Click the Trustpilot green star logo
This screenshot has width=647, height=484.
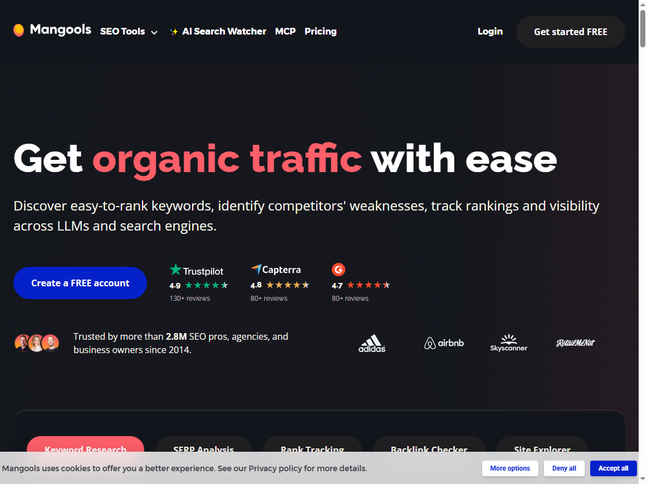point(175,270)
